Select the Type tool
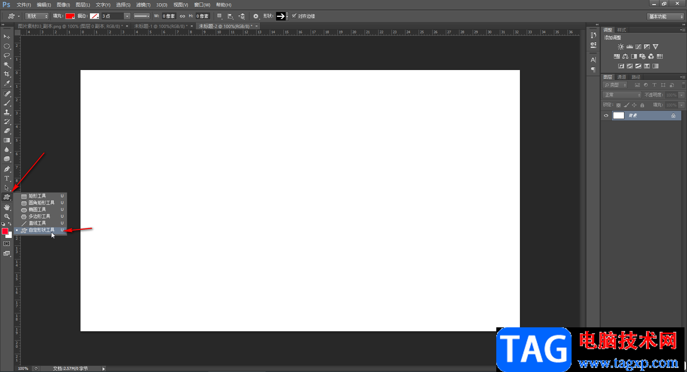Image resolution: width=687 pixels, height=372 pixels. click(7, 178)
